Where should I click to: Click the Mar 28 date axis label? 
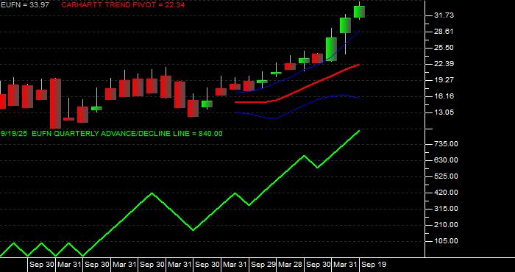[x=291, y=265]
